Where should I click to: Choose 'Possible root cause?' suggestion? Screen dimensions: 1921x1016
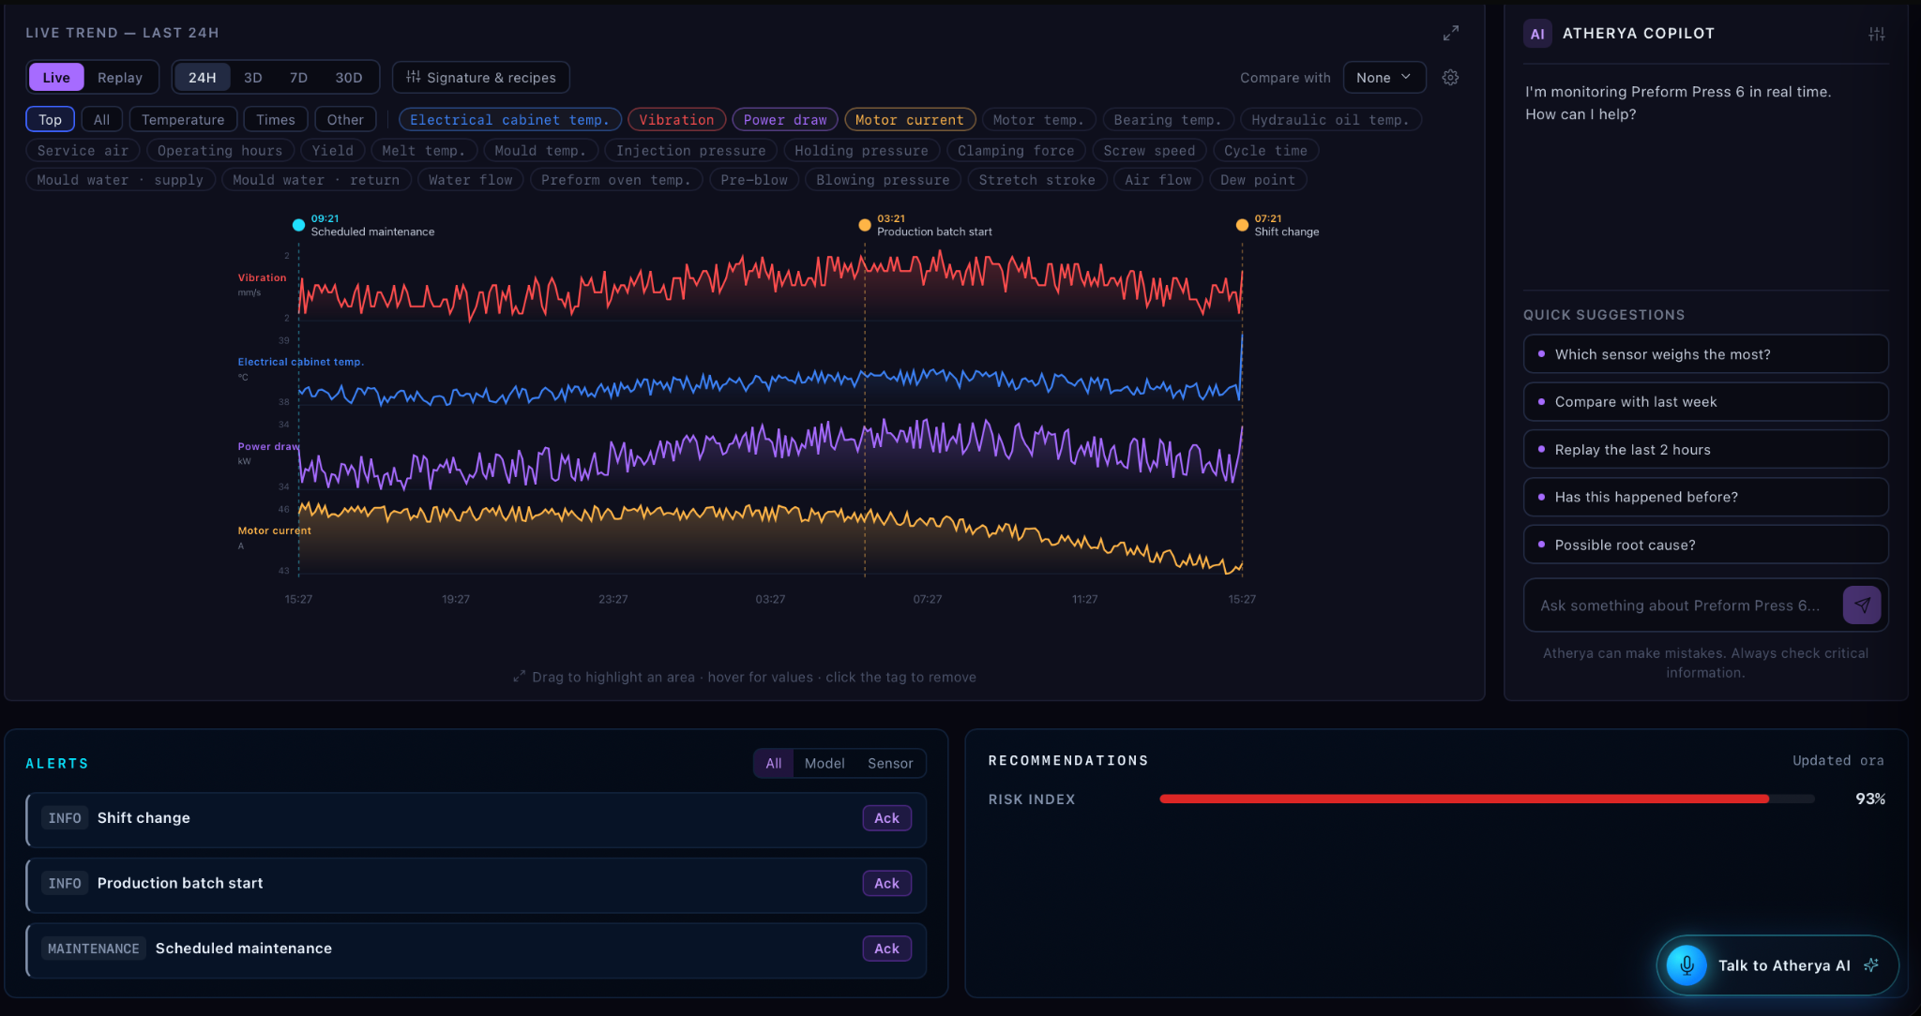pyautogui.click(x=1706, y=545)
